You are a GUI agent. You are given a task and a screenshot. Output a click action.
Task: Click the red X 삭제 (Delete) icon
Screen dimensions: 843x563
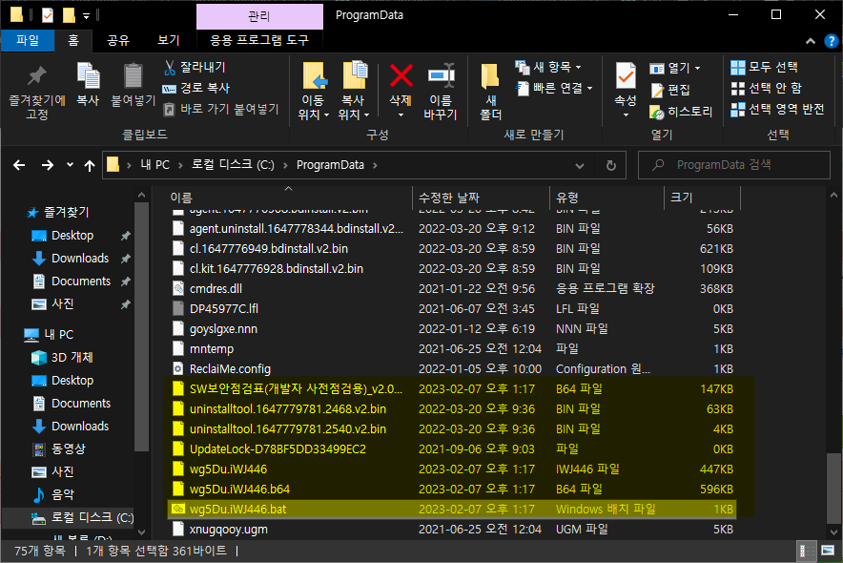401,75
